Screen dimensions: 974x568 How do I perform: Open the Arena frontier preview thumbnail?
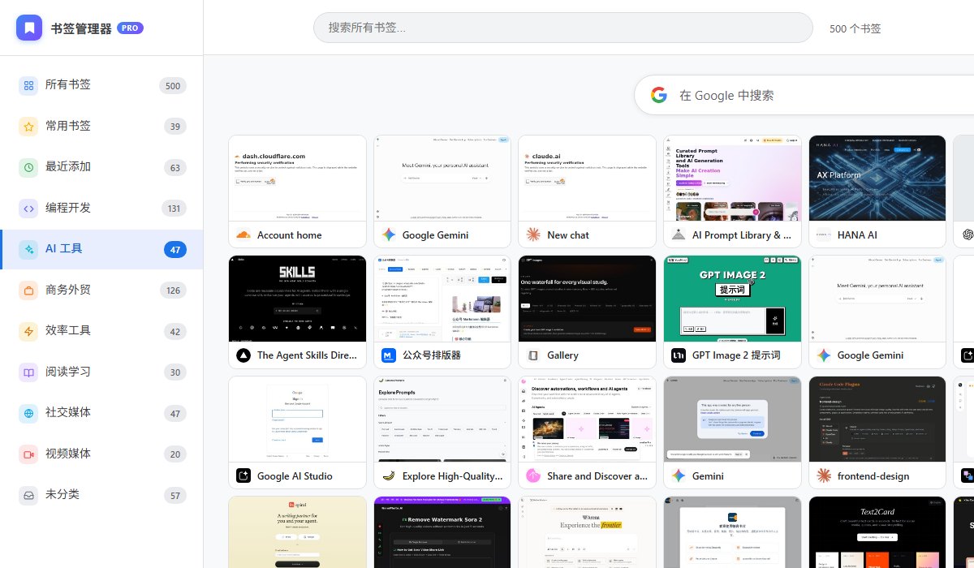click(587, 532)
